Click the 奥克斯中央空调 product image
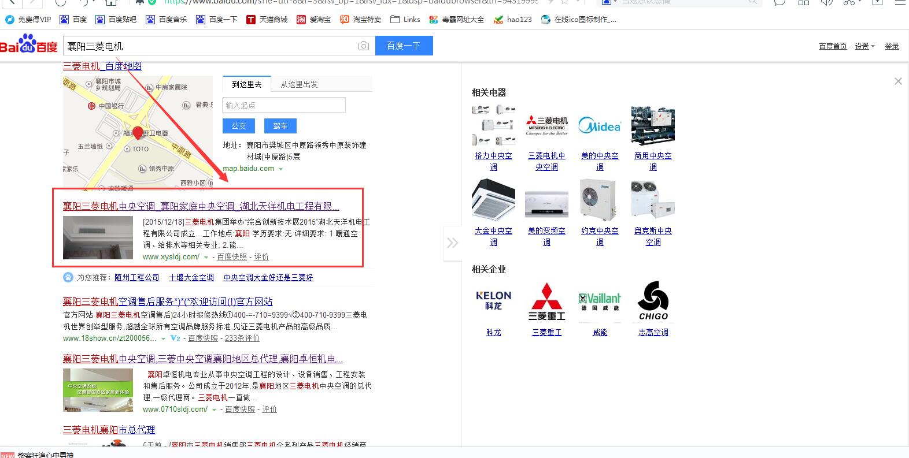 [x=653, y=200]
